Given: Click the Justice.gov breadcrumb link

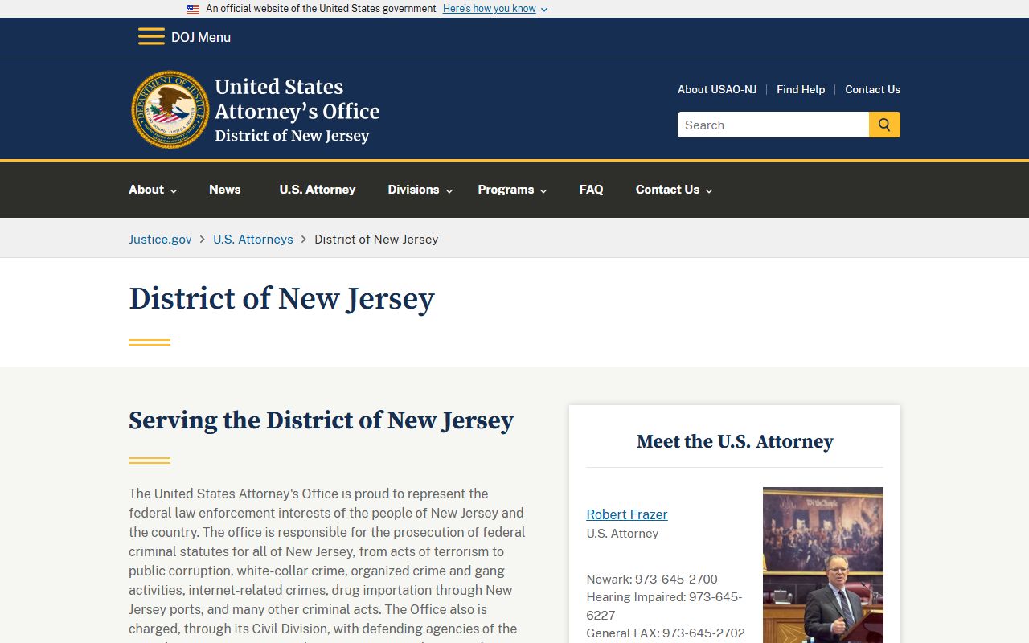Looking at the screenshot, I should [x=160, y=239].
